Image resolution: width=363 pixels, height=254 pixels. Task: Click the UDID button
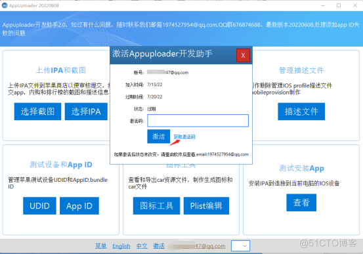[x=39, y=206]
